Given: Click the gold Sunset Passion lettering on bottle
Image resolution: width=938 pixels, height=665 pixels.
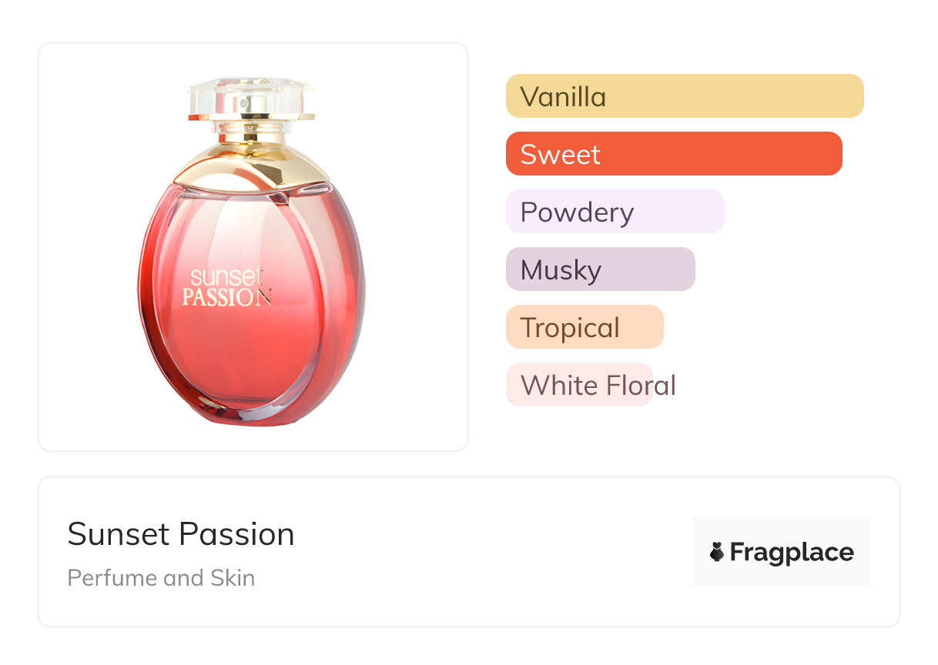Looking at the screenshot, I should (x=227, y=287).
